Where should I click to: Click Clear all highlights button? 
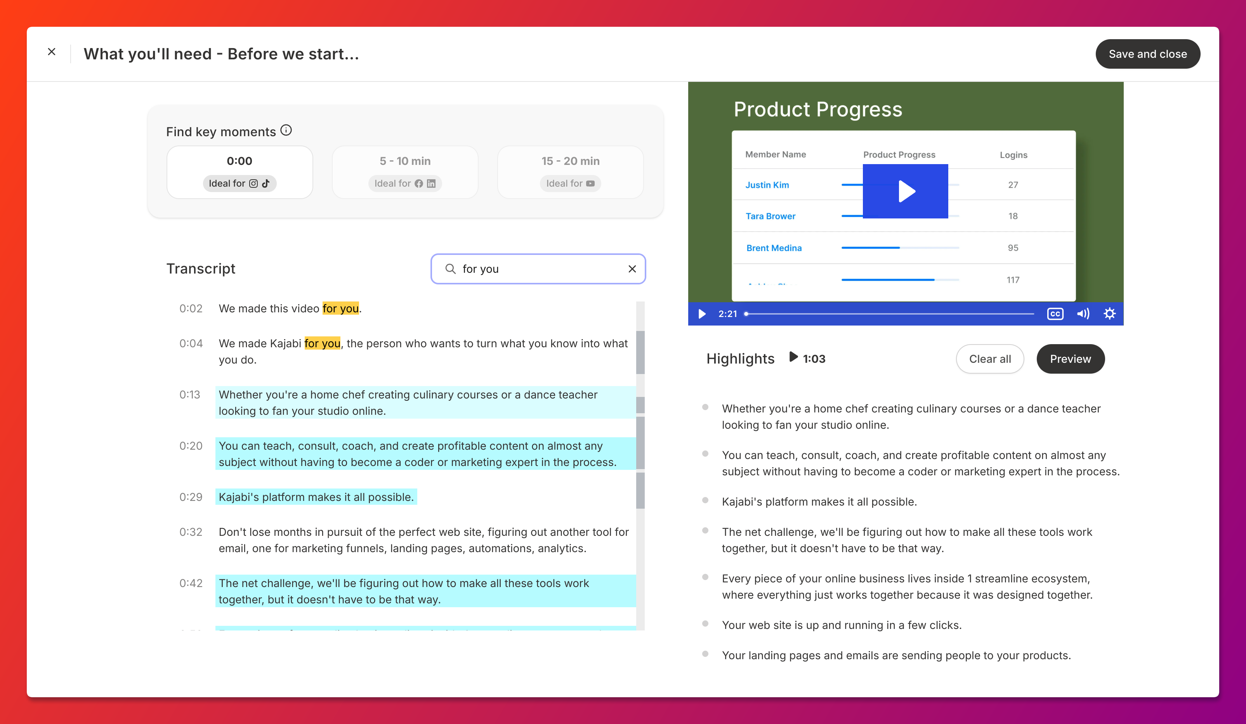point(989,359)
